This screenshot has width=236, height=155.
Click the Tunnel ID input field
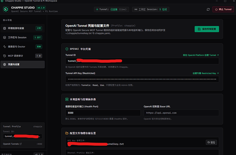click(x=142, y=61)
